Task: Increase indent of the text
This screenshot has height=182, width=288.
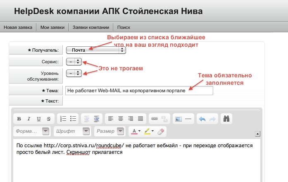Action: [97, 119]
